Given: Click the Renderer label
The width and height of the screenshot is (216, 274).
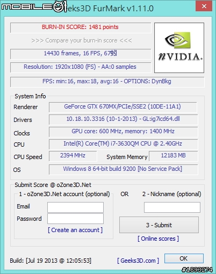Looking at the screenshot, I should coord(26,107).
